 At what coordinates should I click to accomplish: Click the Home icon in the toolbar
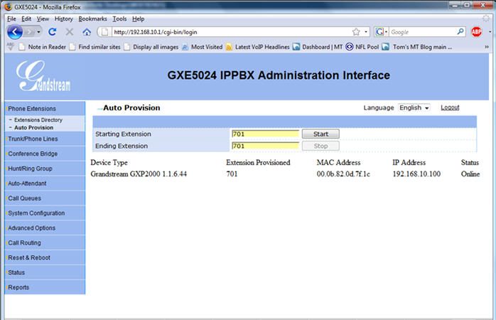tap(86, 32)
